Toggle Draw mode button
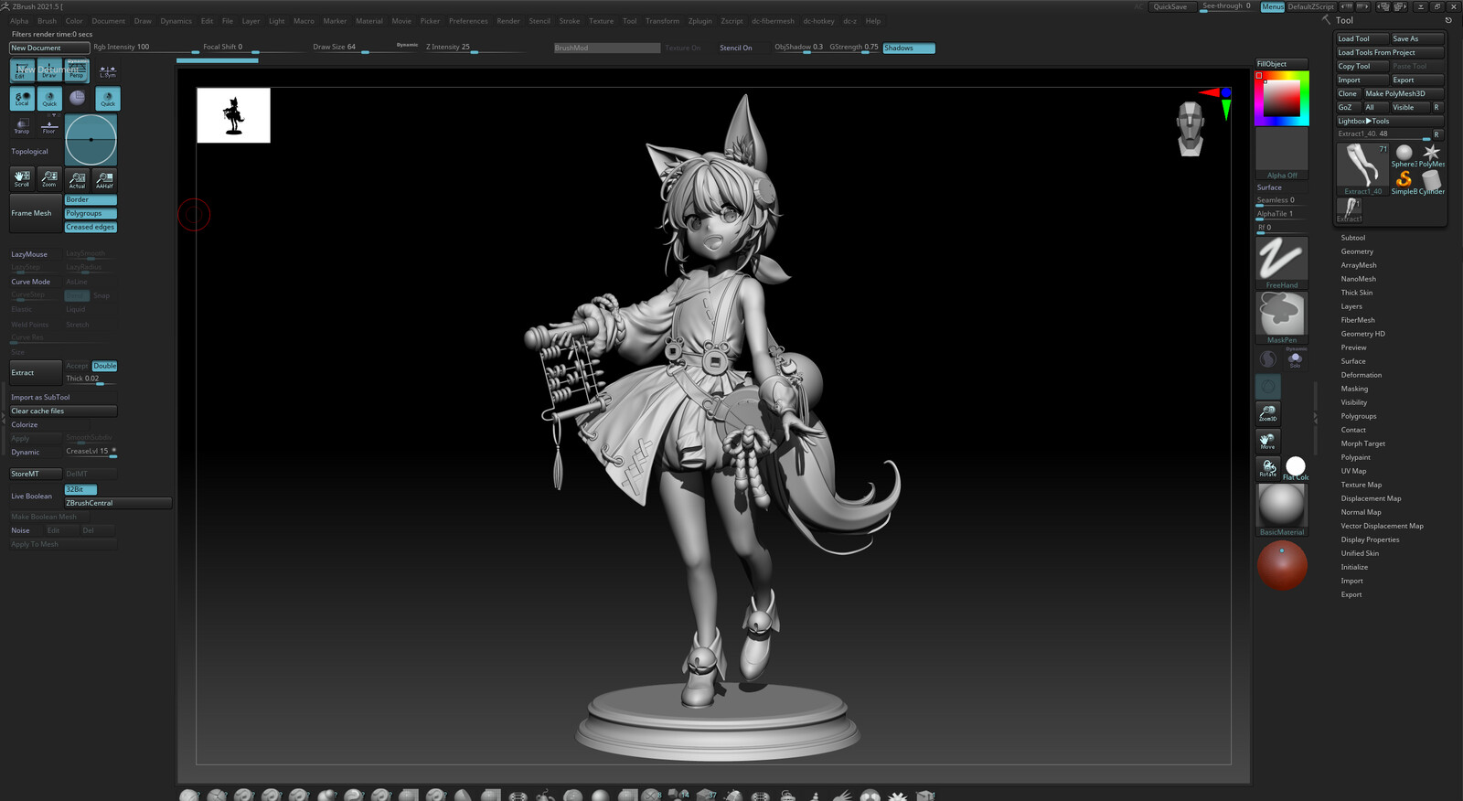Image resolution: width=1463 pixels, height=801 pixels. pos(49,70)
